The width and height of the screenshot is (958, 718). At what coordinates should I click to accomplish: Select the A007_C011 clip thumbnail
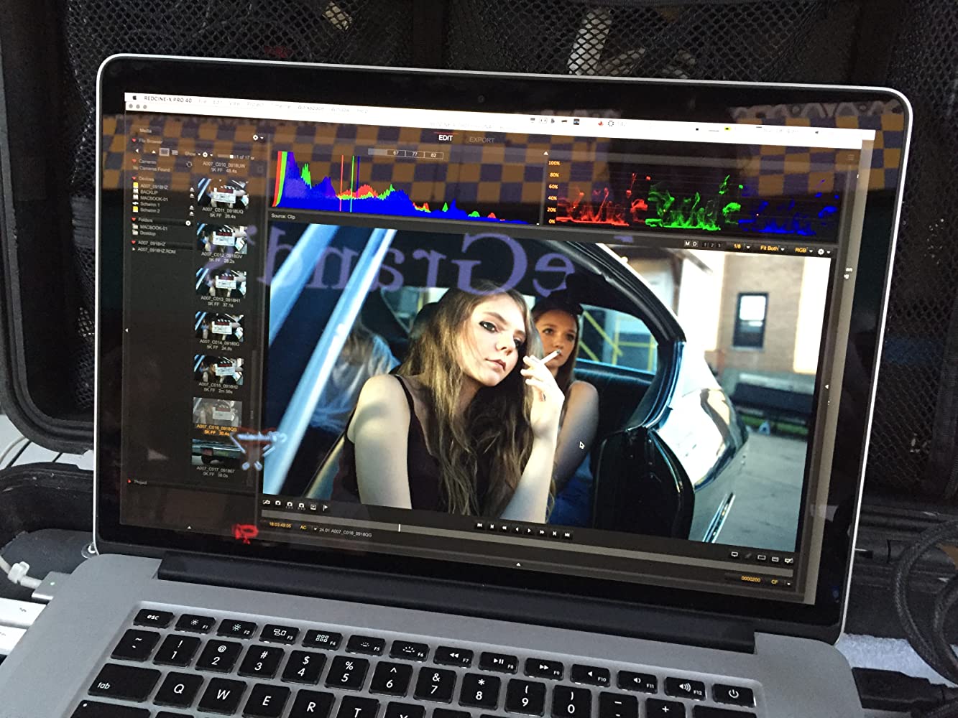[x=221, y=194]
